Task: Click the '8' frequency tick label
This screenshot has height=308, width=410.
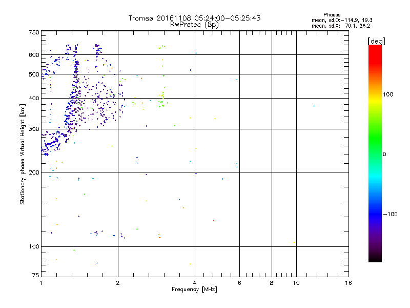Action: (272, 283)
